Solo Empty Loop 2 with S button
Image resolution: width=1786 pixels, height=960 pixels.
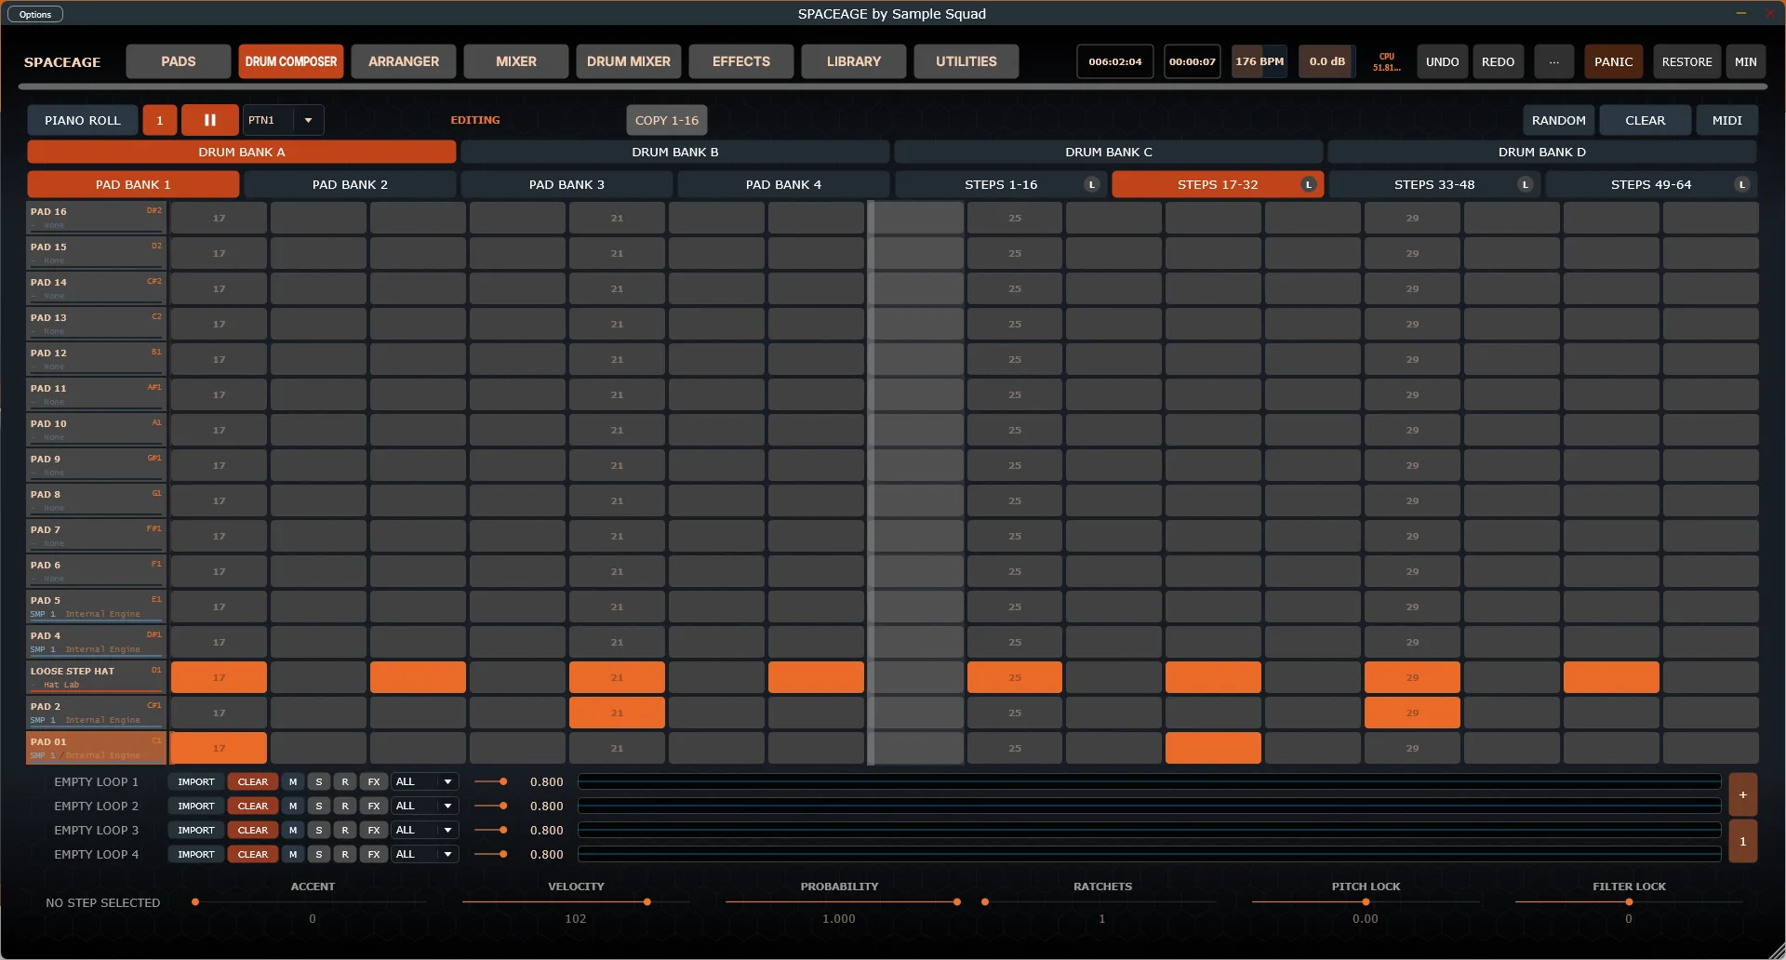[319, 807]
